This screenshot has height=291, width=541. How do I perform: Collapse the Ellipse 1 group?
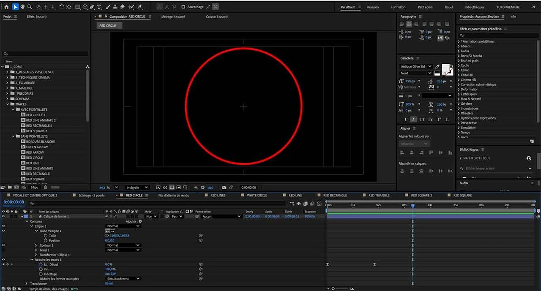click(31, 226)
